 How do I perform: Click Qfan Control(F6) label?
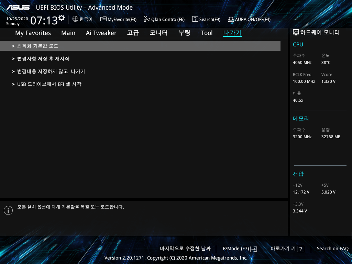pos(168,20)
